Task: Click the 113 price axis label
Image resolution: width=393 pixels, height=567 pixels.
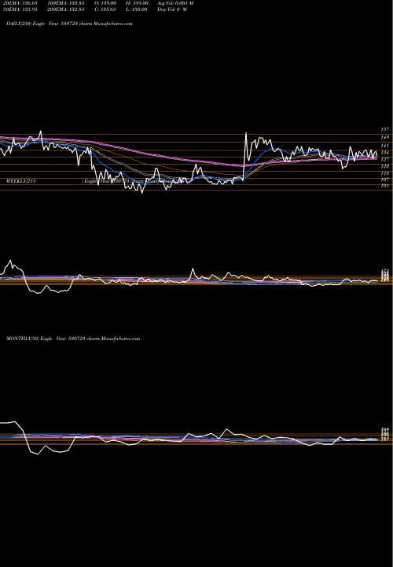Action: click(384, 173)
